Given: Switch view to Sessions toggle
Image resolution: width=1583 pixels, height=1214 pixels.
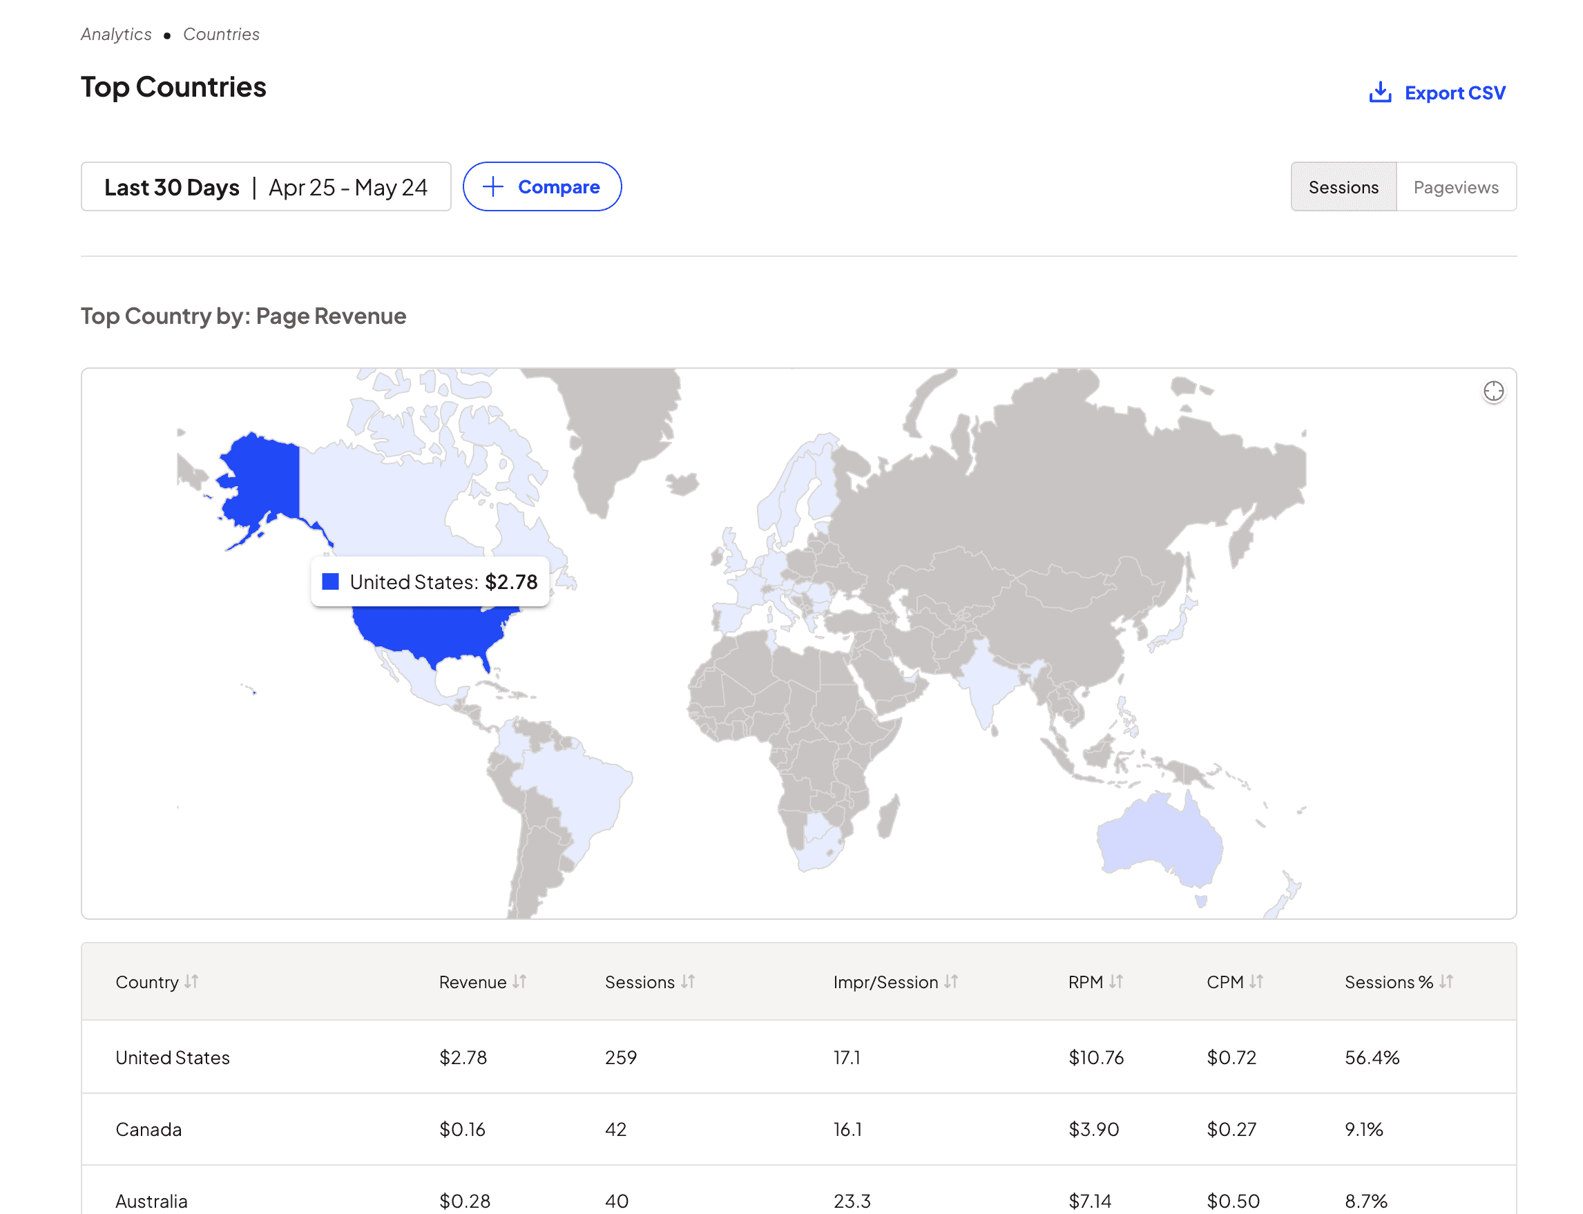Looking at the screenshot, I should click(1343, 186).
